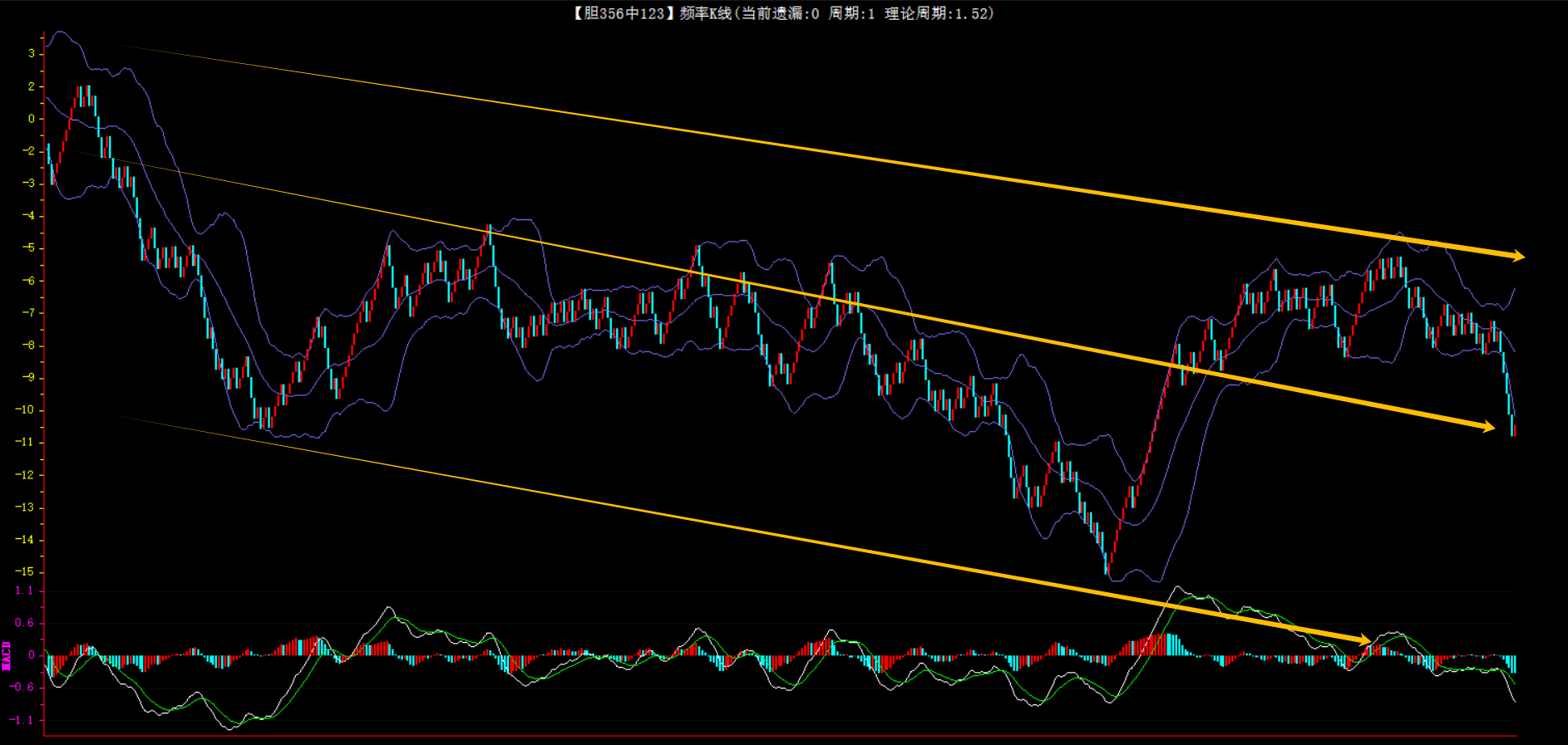Click the -2 label on the price axis
The image size is (1568, 745).
(28, 151)
